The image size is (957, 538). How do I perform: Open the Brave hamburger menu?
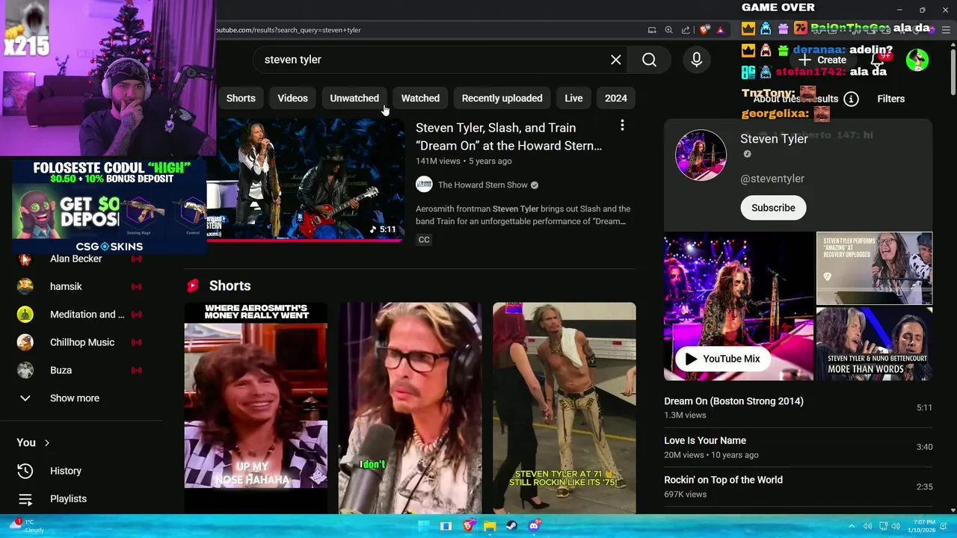point(947,30)
